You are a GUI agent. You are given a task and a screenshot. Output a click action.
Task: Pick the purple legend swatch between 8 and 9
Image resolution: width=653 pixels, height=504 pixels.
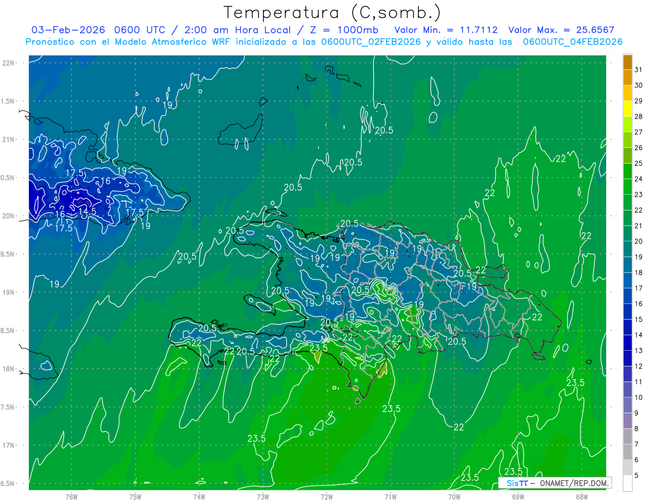(627, 421)
